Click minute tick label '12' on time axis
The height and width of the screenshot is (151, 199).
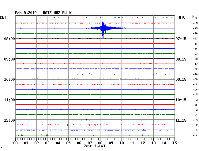143,143
